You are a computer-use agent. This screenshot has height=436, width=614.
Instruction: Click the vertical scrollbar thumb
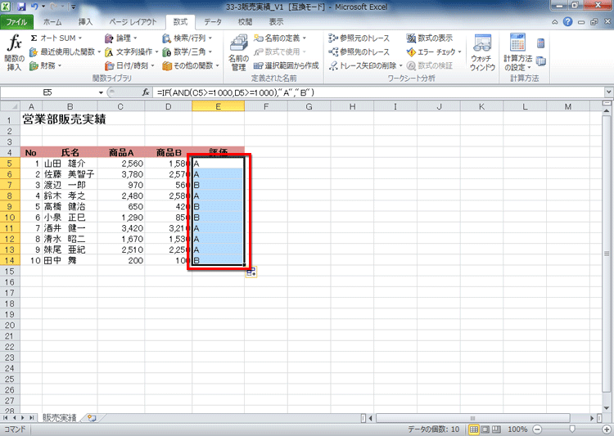(607, 254)
